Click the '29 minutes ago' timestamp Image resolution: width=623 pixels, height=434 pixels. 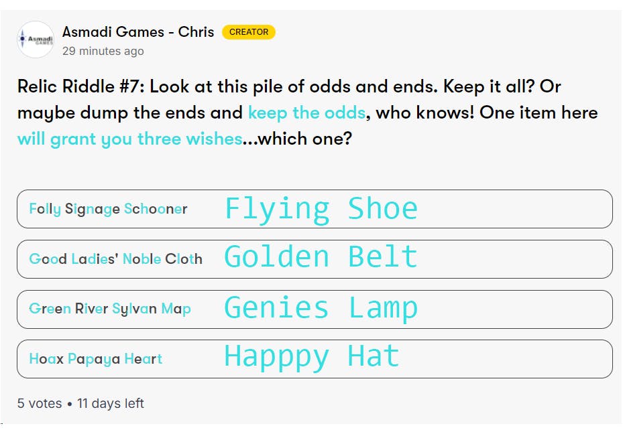click(103, 51)
